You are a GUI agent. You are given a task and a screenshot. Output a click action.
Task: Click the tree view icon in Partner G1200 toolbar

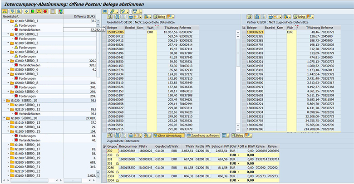tap(286, 17)
